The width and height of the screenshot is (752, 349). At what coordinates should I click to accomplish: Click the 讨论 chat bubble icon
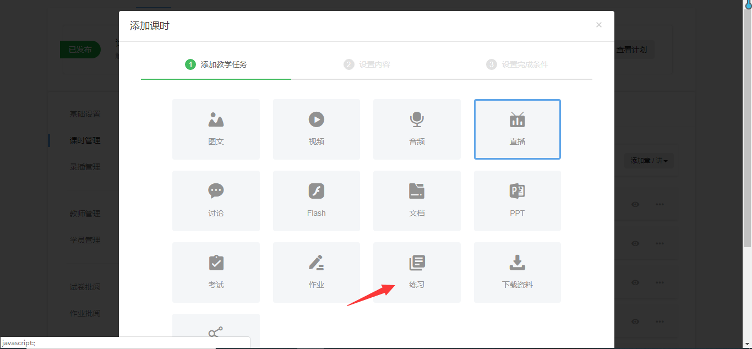click(216, 192)
